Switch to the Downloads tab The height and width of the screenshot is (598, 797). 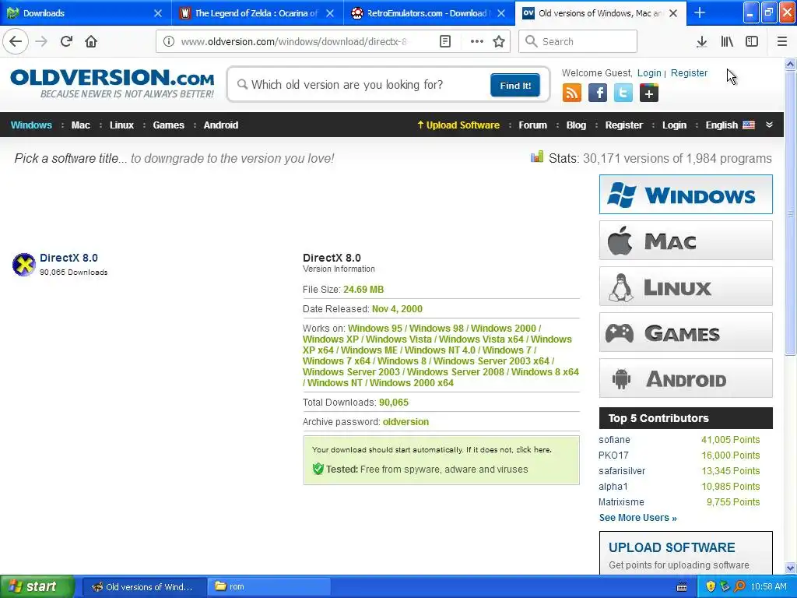[x=85, y=13]
